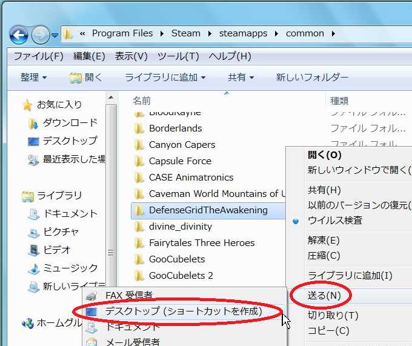Choose ライブラリに追加(I) in the context menu
This screenshot has width=412, height=346.
click(x=350, y=275)
